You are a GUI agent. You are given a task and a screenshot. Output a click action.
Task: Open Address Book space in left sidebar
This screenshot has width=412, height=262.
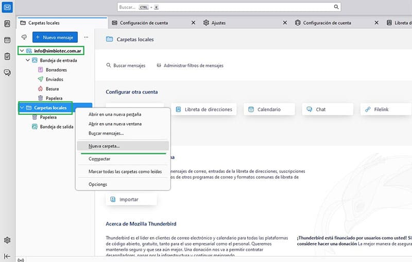click(7, 24)
